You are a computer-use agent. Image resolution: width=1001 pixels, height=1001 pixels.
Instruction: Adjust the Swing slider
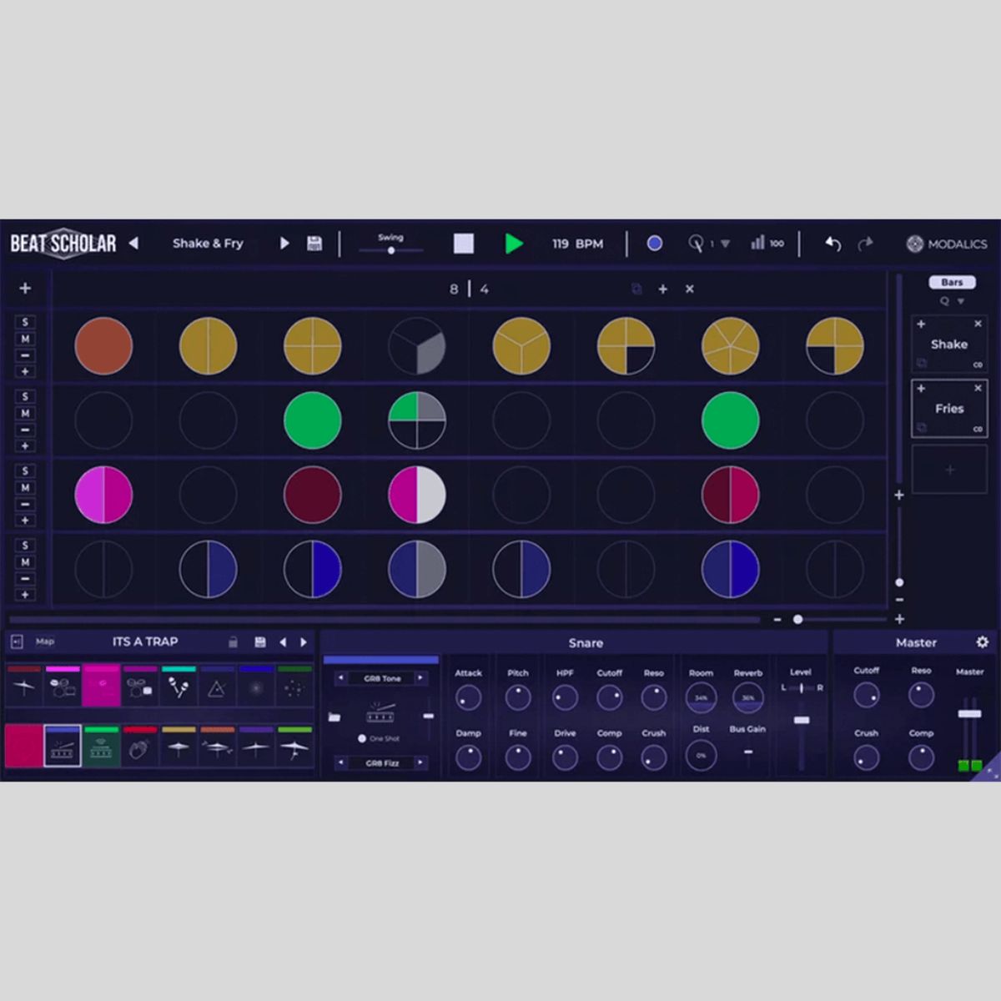(x=390, y=249)
